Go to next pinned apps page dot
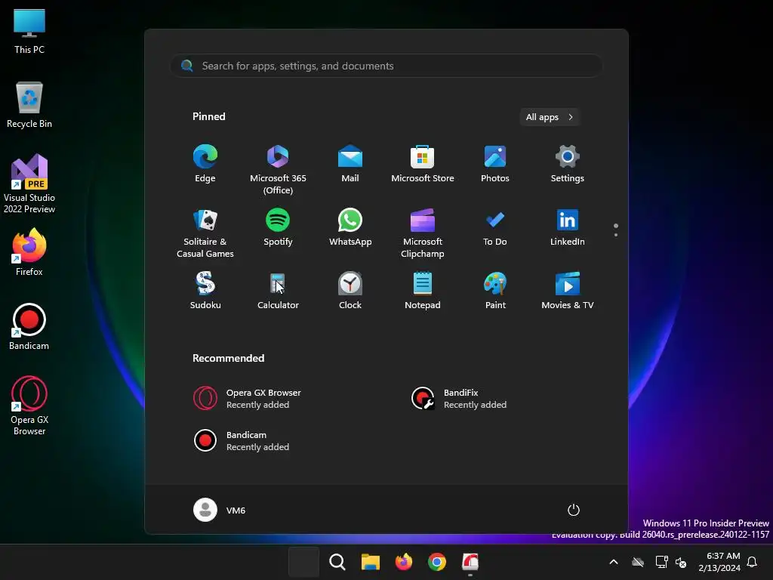 pos(616,235)
